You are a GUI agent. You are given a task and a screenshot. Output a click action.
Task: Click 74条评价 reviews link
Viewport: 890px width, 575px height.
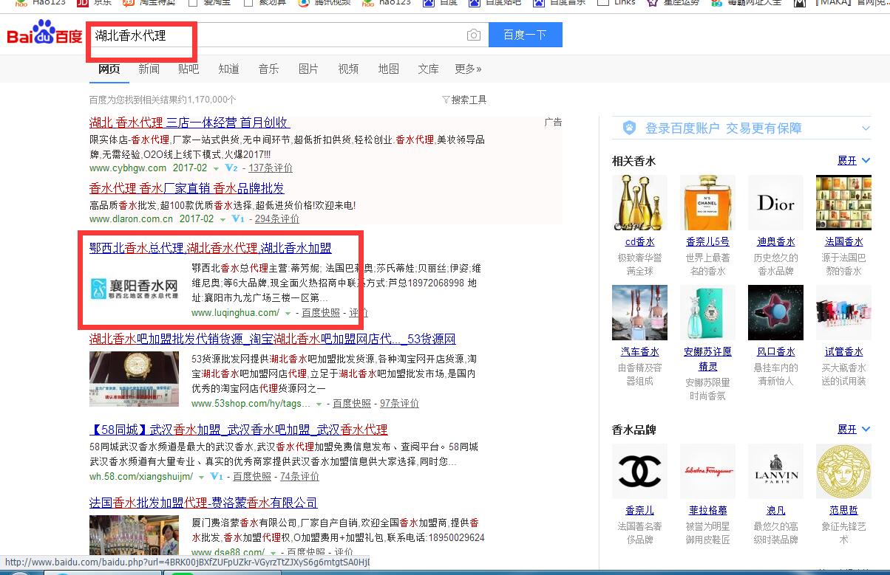pos(300,477)
